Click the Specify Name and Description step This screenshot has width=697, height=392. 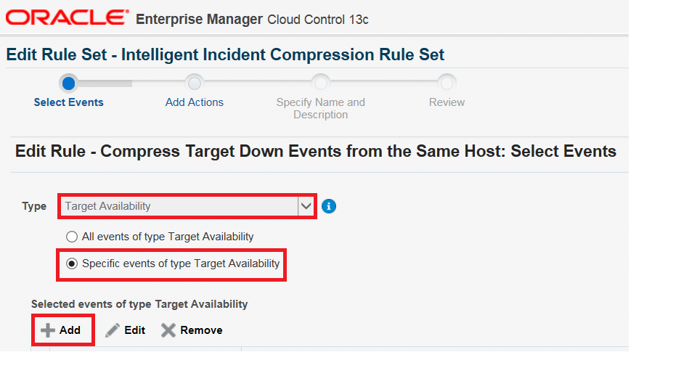pyautogui.click(x=320, y=108)
